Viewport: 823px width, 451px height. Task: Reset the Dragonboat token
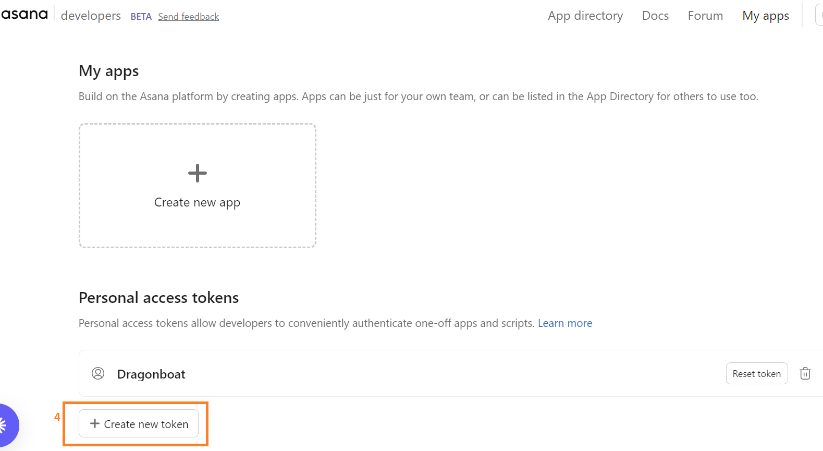click(x=757, y=373)
